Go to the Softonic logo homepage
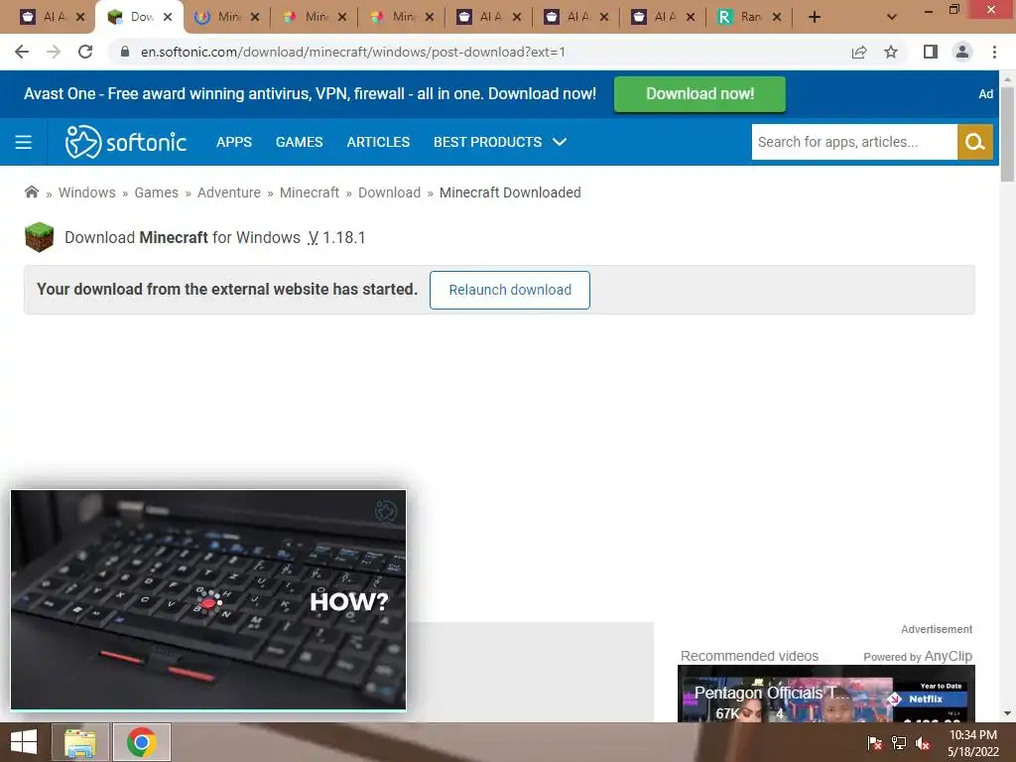 (126, 142)
